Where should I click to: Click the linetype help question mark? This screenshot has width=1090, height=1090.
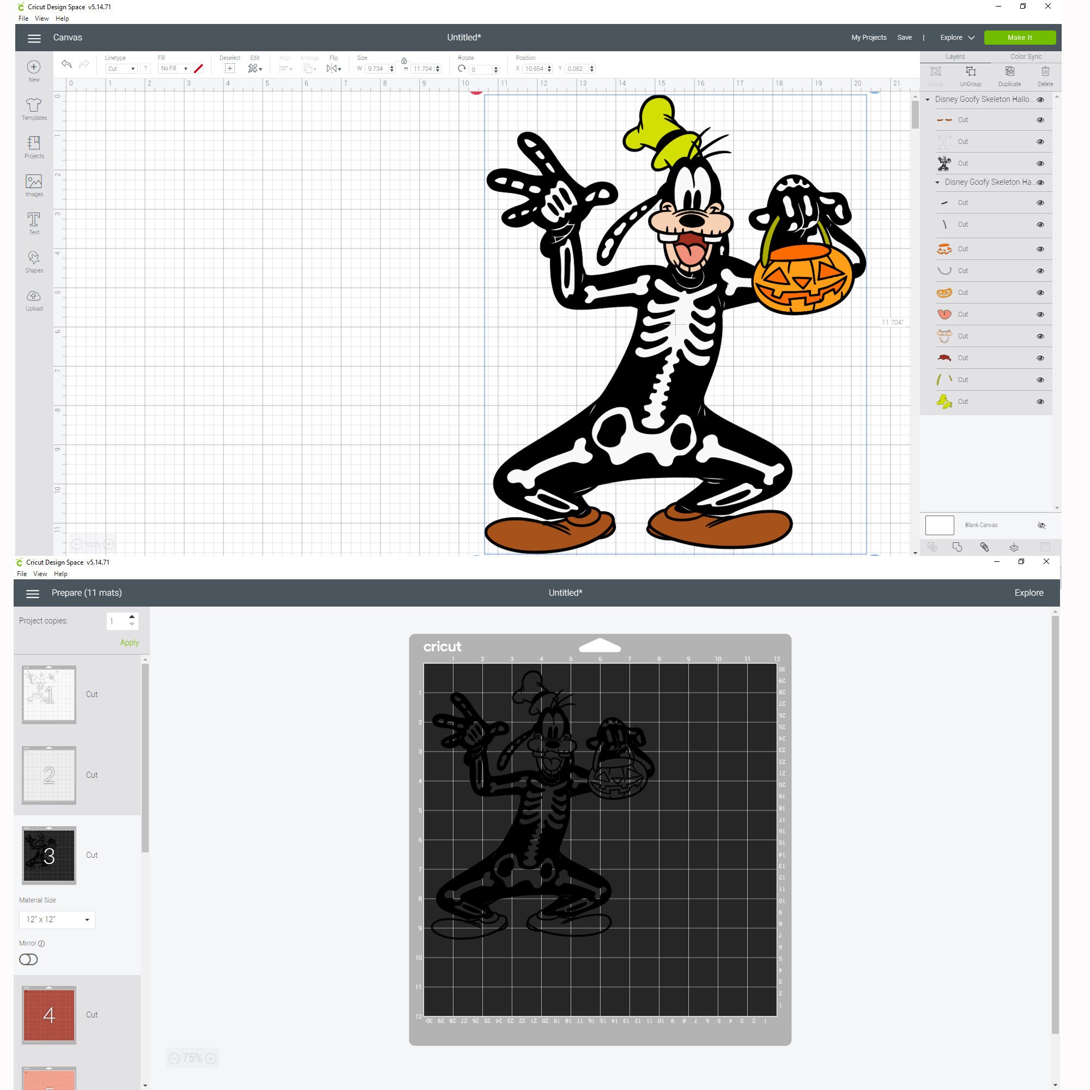(146, 69)
